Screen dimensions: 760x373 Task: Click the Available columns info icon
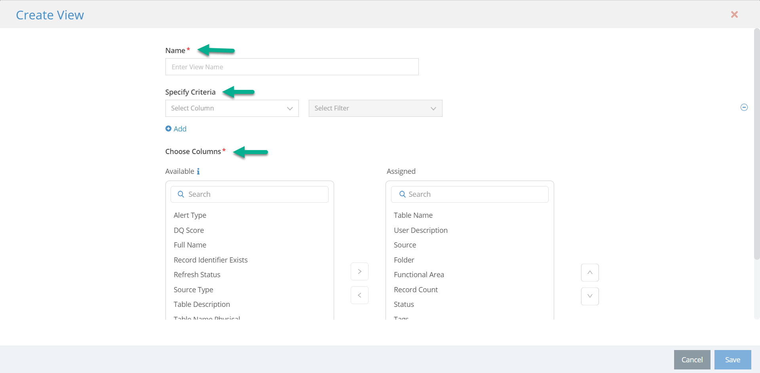(x=198, y=171)
